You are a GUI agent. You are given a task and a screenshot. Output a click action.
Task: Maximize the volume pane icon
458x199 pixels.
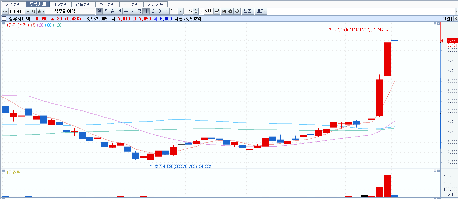(x=438, y=171)
